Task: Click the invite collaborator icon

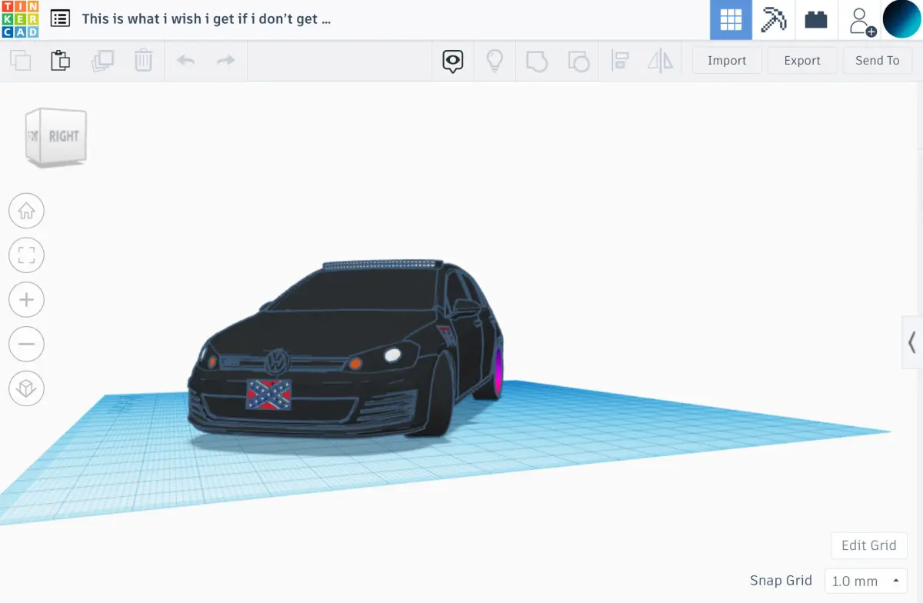Action: [x=861, y=22]
